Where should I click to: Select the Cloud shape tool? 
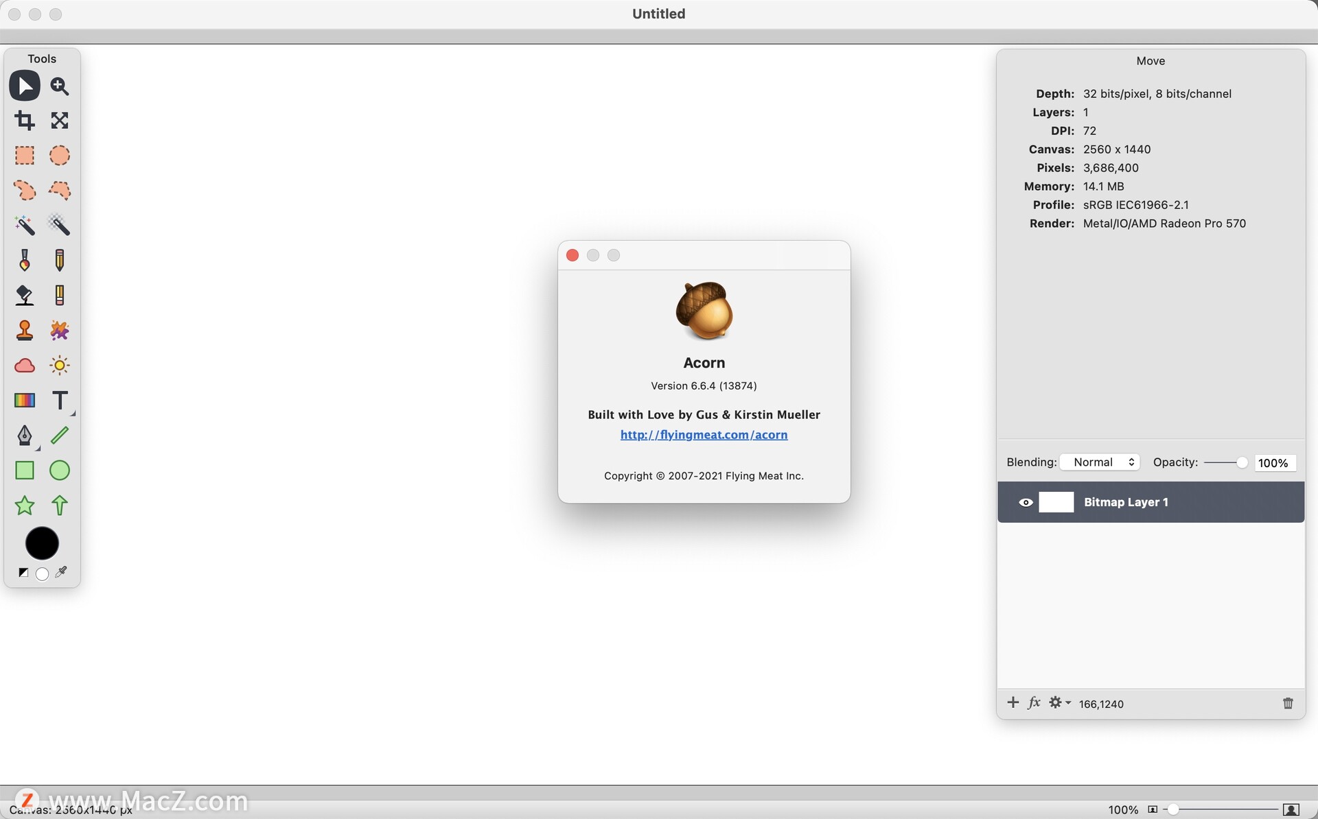tap(25, 365)
